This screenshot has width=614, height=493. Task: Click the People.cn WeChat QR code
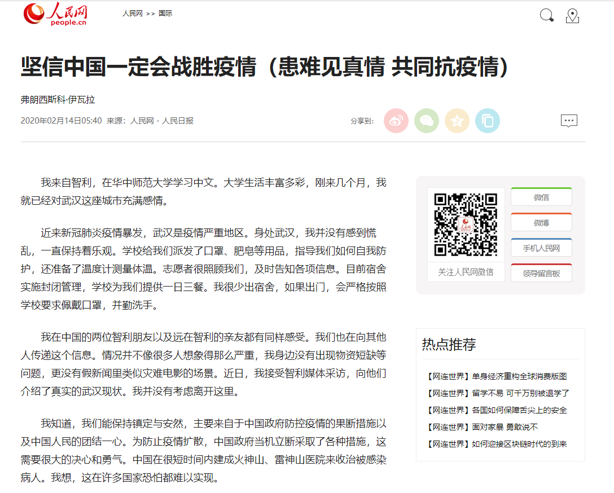point(466,225)
